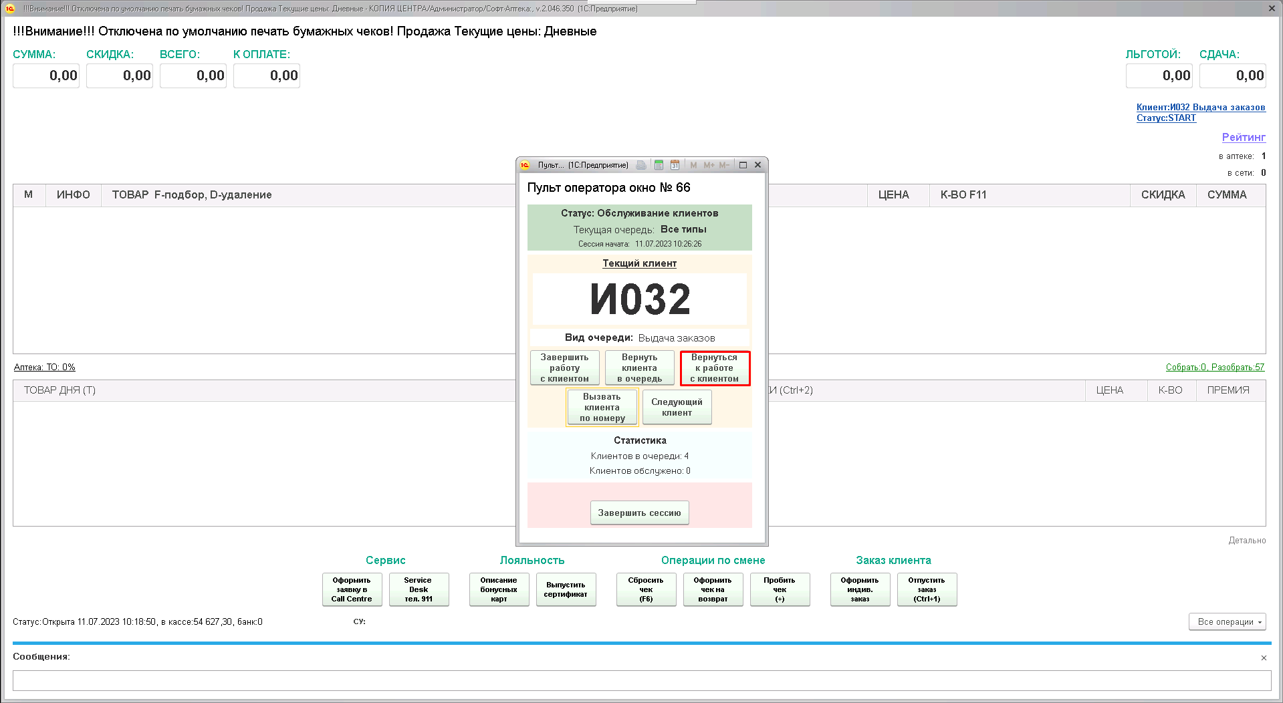The image size is (1283, 703).
Task: Call the Следующий клиент
Action: point(677,407)
